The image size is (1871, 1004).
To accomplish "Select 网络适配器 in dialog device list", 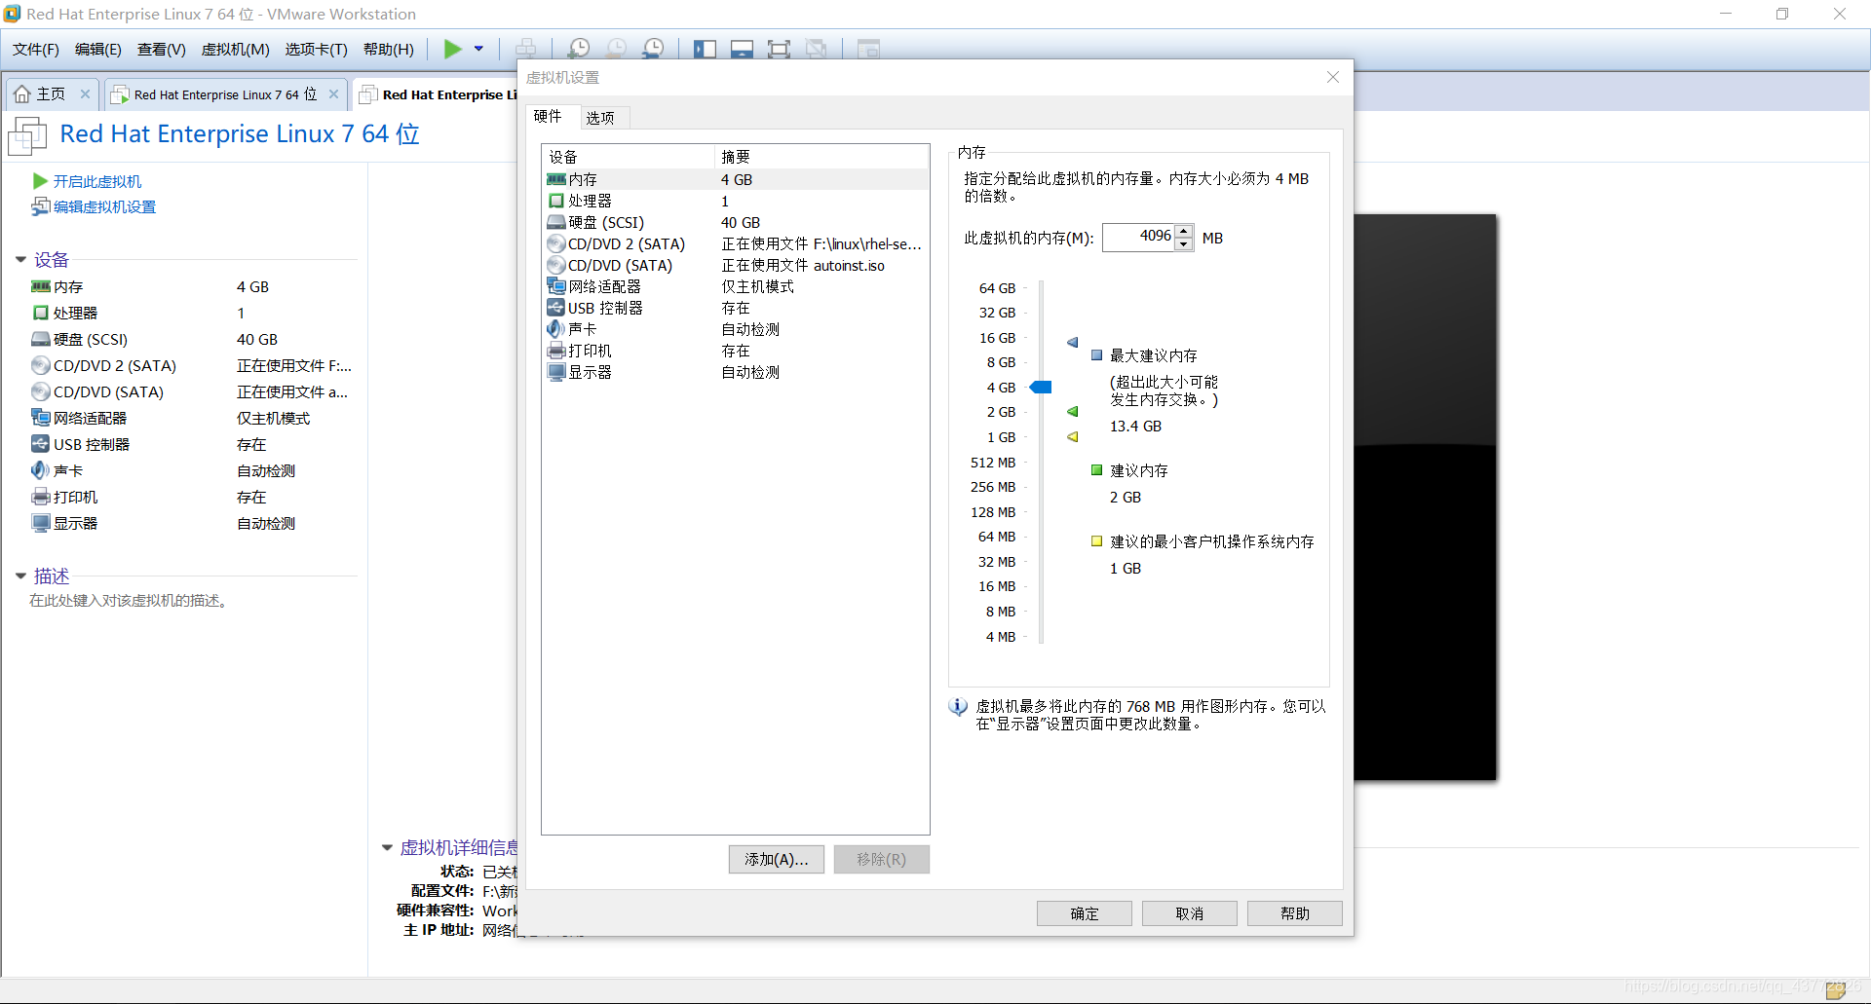I will (x=735, y=286).
